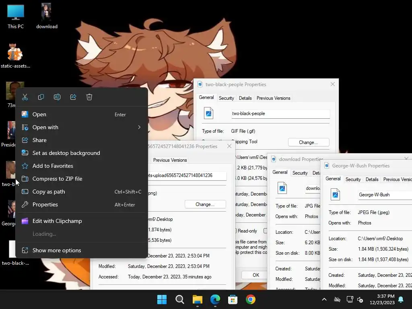Open the notifications bell icon
Image resolution: width=412 pixels, height=309 pixels.
[x=401, y=299]
